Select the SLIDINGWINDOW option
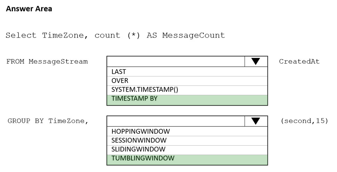Viewport: 337px width, 172px height. [187, 149]
